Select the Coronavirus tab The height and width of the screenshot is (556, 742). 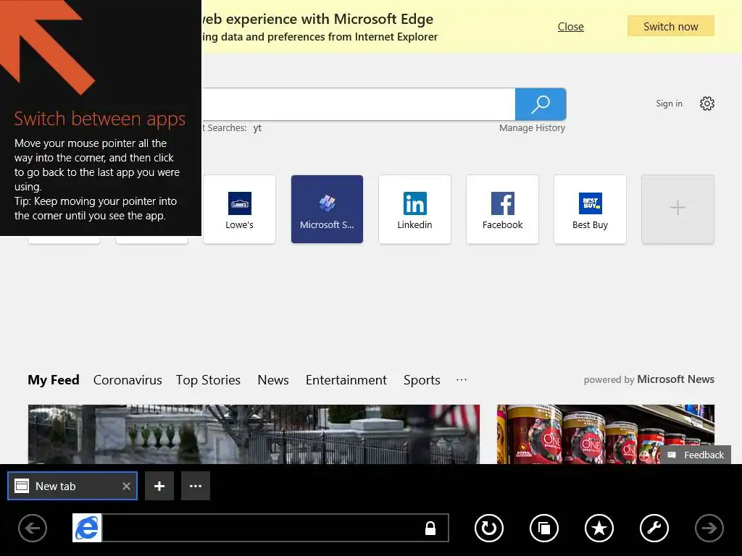click(x=128, y=380)
